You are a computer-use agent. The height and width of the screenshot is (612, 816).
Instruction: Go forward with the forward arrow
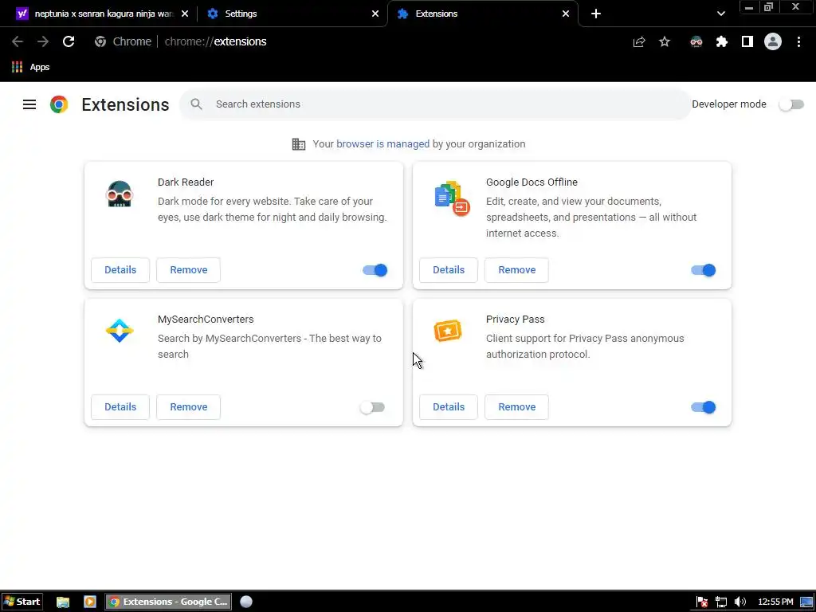pos(43,41)
